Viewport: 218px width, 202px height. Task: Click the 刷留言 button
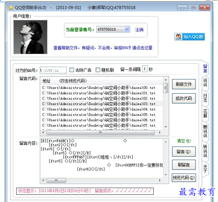tap(184, 165)
